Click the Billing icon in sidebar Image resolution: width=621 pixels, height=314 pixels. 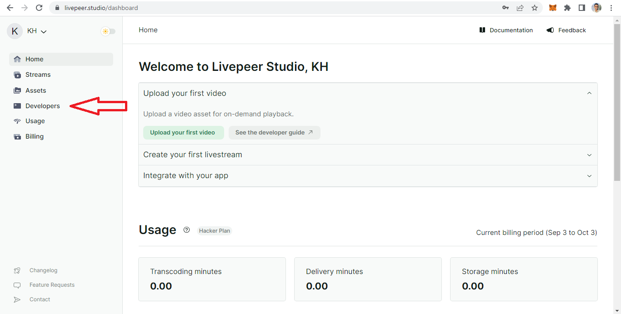click(x=17, y=137)
